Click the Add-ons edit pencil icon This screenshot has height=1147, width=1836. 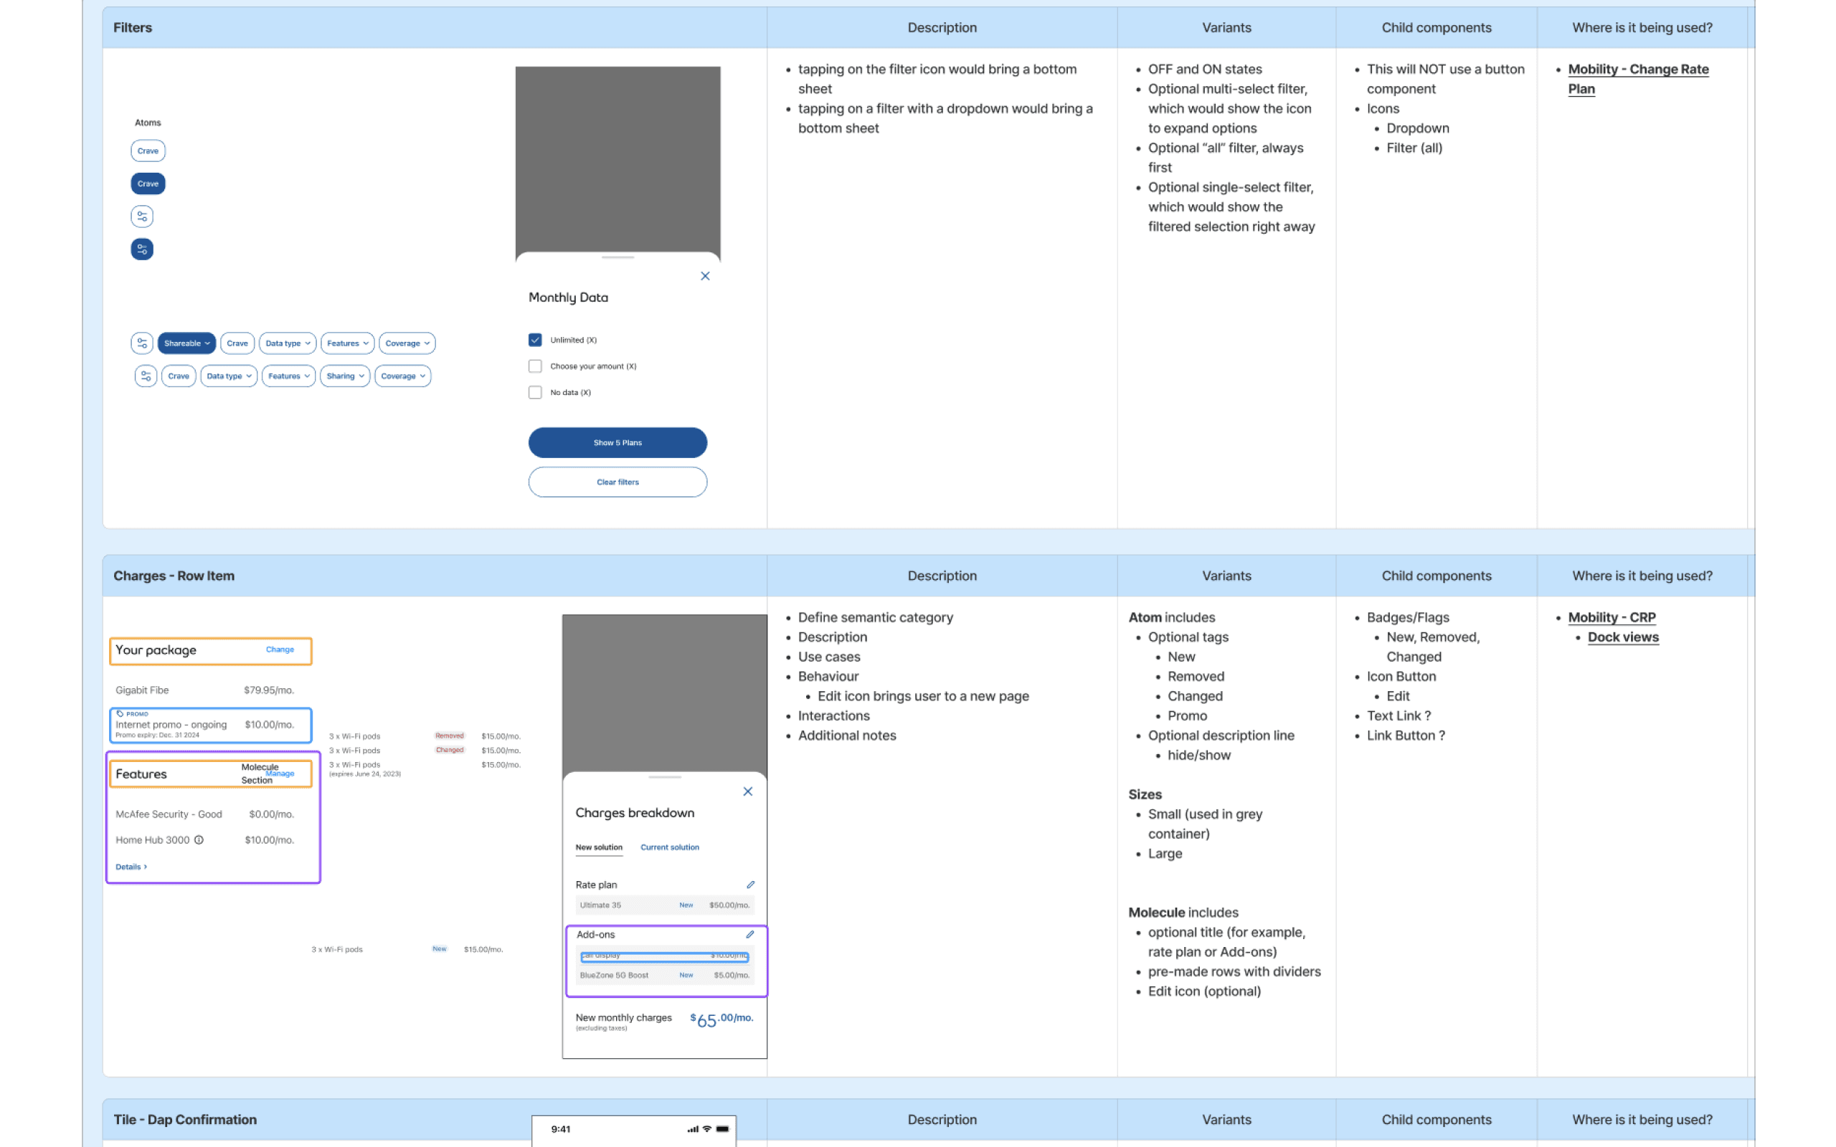pos(749,935)
